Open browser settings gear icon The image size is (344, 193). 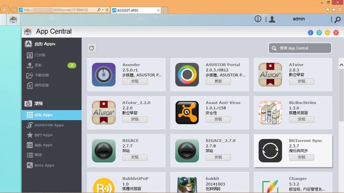pos(340,10)
